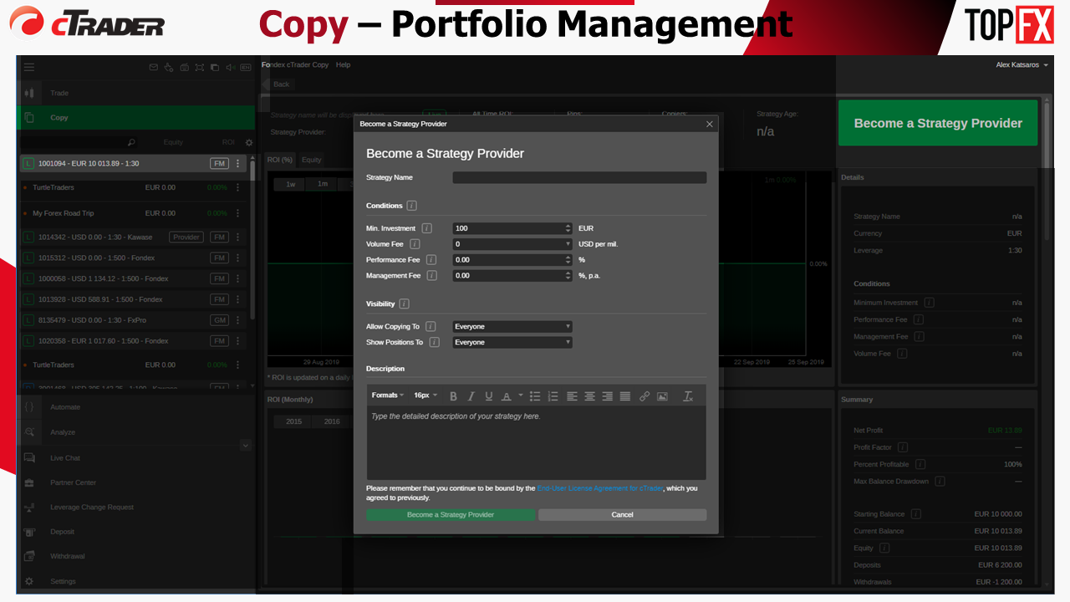Insert an image in the description

coord(662,396)
